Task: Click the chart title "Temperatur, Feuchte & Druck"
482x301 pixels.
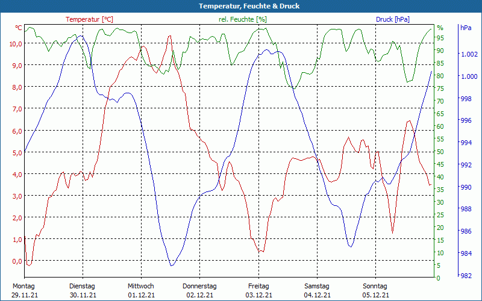Action: coord(241,6)
